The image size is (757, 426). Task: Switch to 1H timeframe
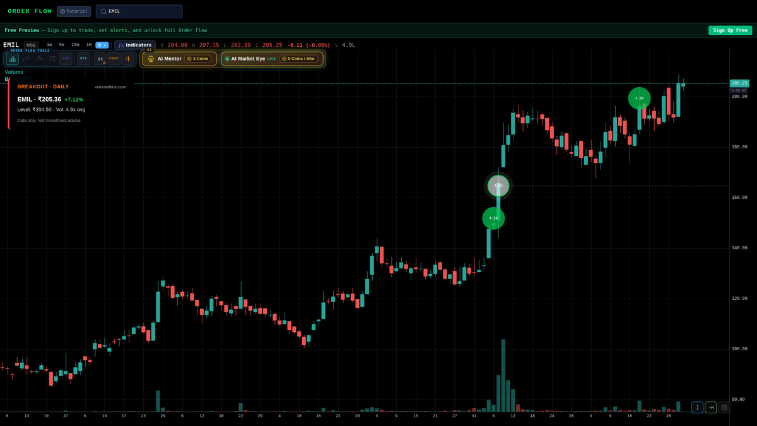(x=89, y=45)
